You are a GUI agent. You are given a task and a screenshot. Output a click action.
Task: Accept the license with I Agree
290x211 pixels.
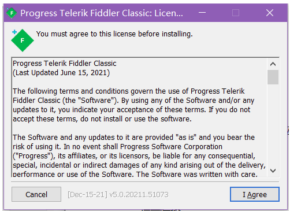(255, 194)
